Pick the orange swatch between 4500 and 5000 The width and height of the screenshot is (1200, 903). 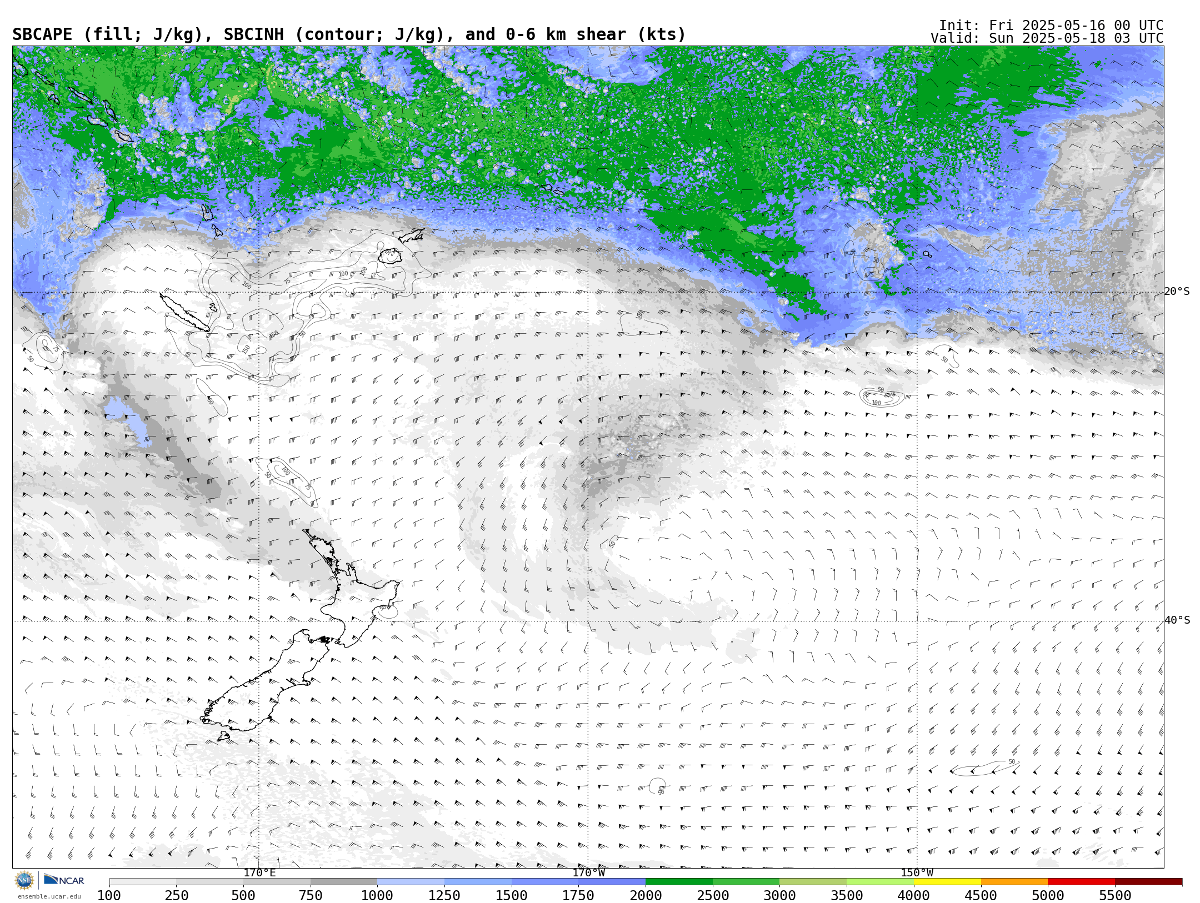click(x=1014, y=882)
